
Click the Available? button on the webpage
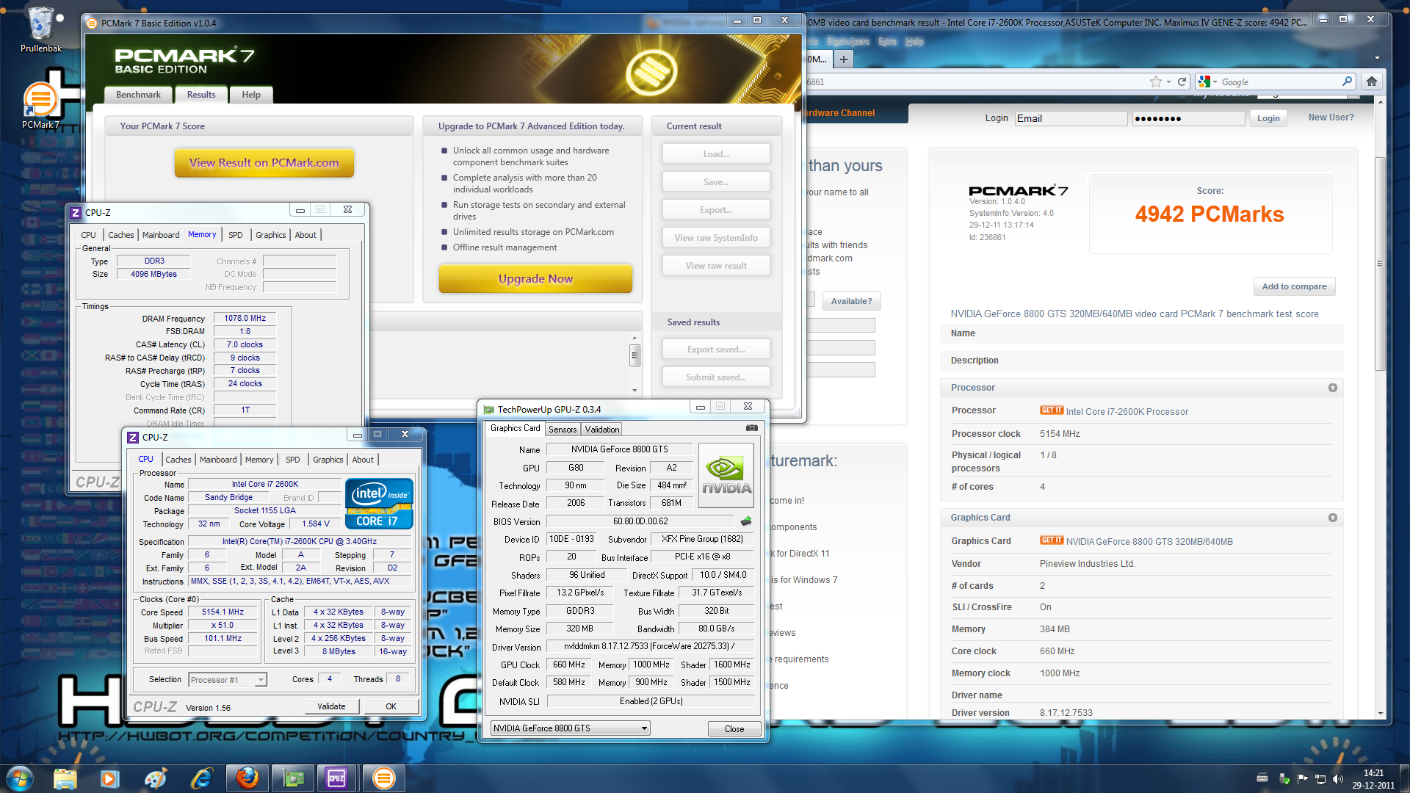pos(851,301)
